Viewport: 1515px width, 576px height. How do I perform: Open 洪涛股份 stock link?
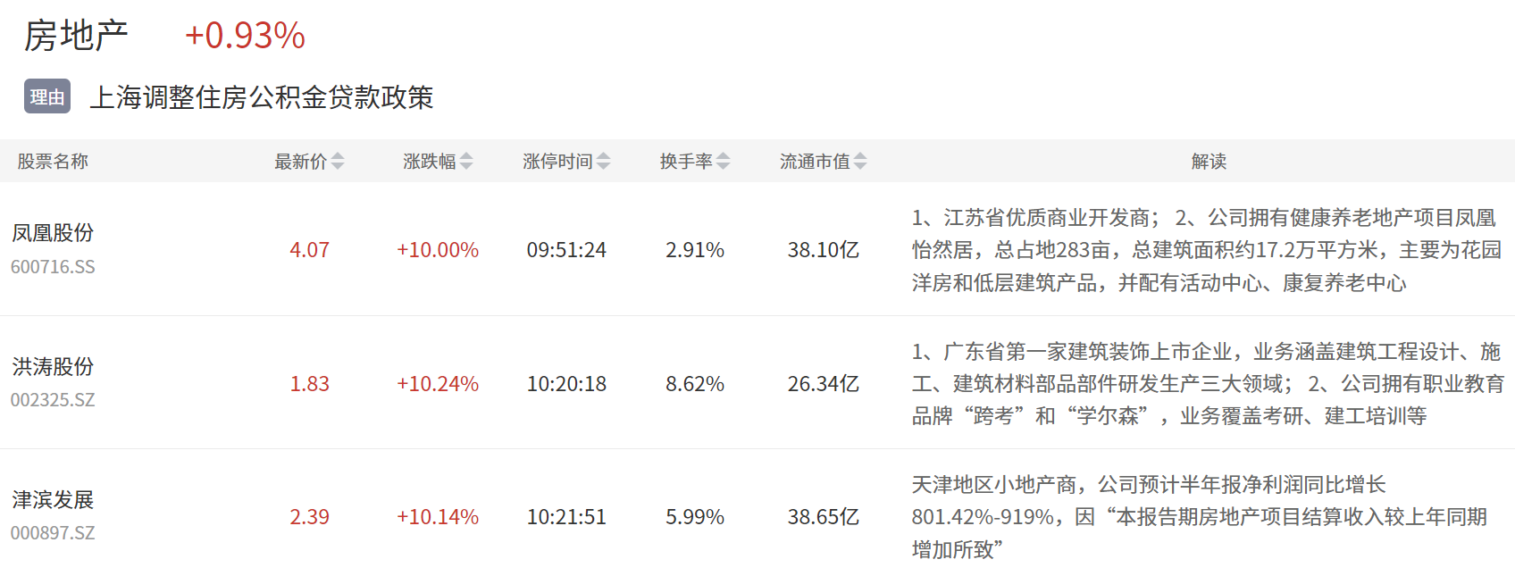[53, 367]
